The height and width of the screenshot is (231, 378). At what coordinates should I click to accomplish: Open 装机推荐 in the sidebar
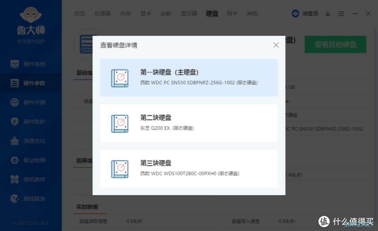pyautogui.click(x=31, y=180)
